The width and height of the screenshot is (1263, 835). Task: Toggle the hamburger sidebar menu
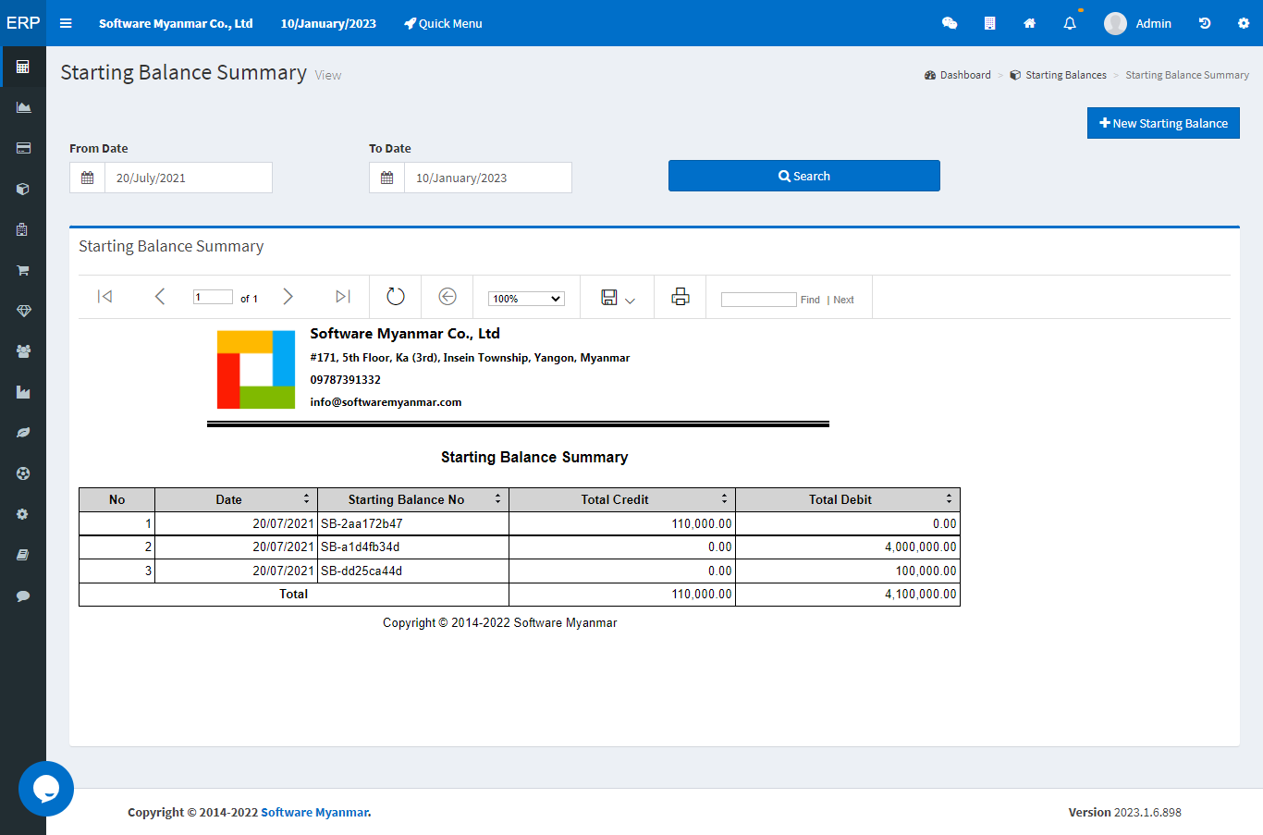tap(66, 23)
